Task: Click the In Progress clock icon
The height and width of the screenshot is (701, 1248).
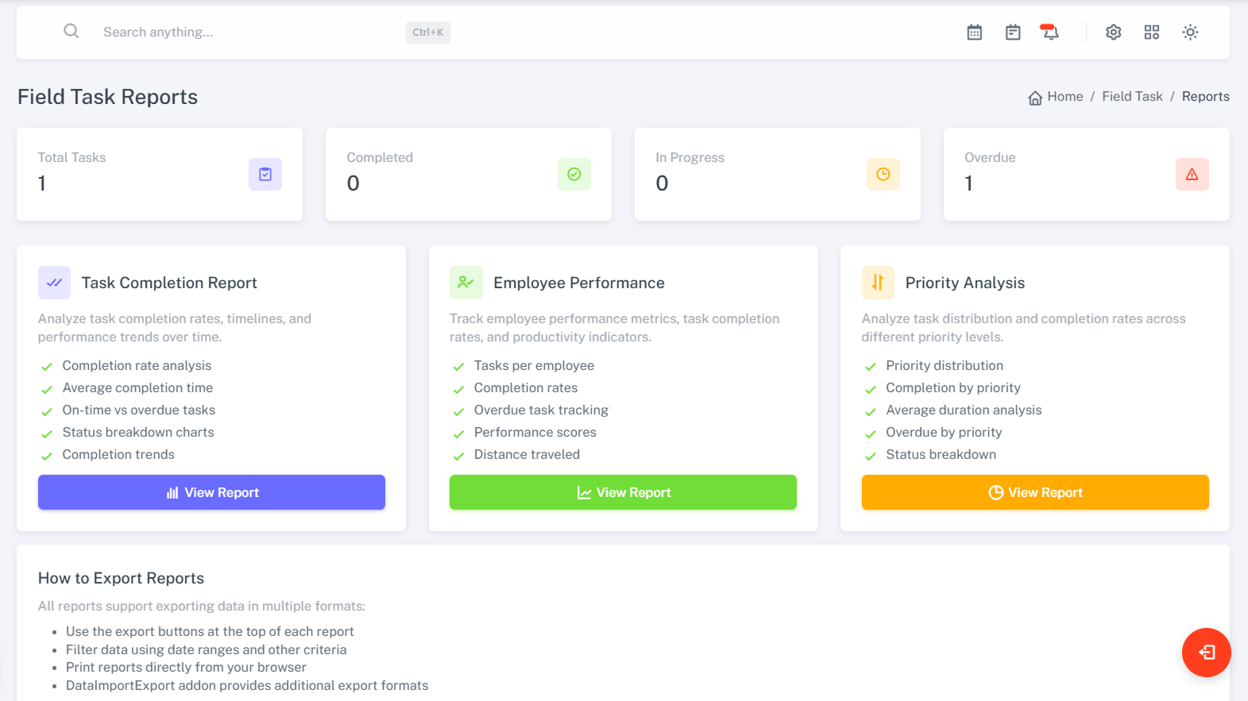Action: (883, 175)
